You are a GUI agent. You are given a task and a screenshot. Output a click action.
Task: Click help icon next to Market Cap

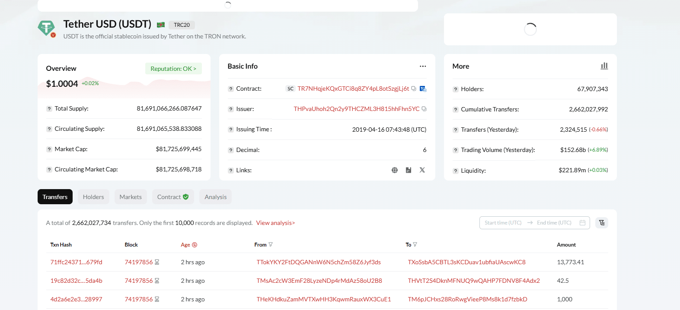click(49, 149)
